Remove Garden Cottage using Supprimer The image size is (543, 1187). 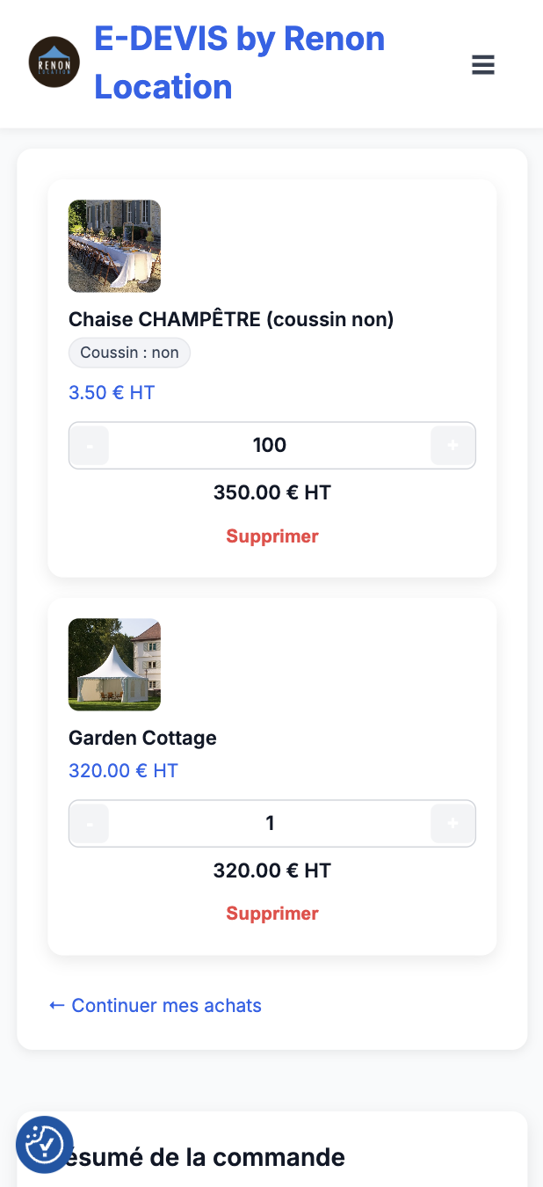[272, 914]
